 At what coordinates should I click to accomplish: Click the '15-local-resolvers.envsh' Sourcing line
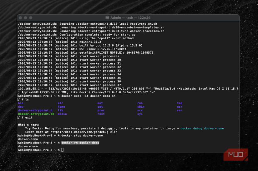(88, 24)
